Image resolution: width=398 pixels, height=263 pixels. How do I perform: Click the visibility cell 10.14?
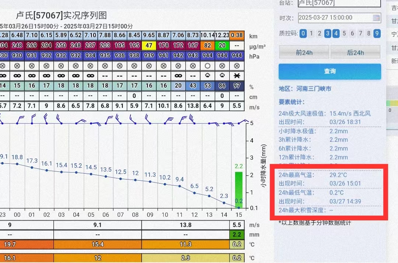tap(207, 35)
